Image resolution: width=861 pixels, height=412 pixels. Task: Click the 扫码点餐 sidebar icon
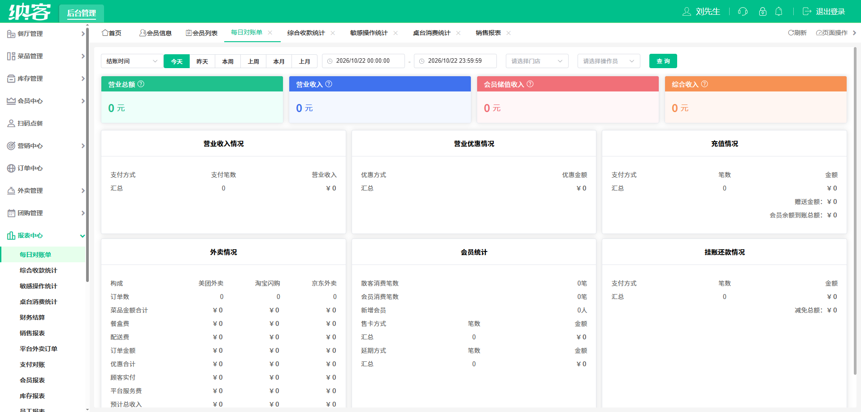pos(11,123)
